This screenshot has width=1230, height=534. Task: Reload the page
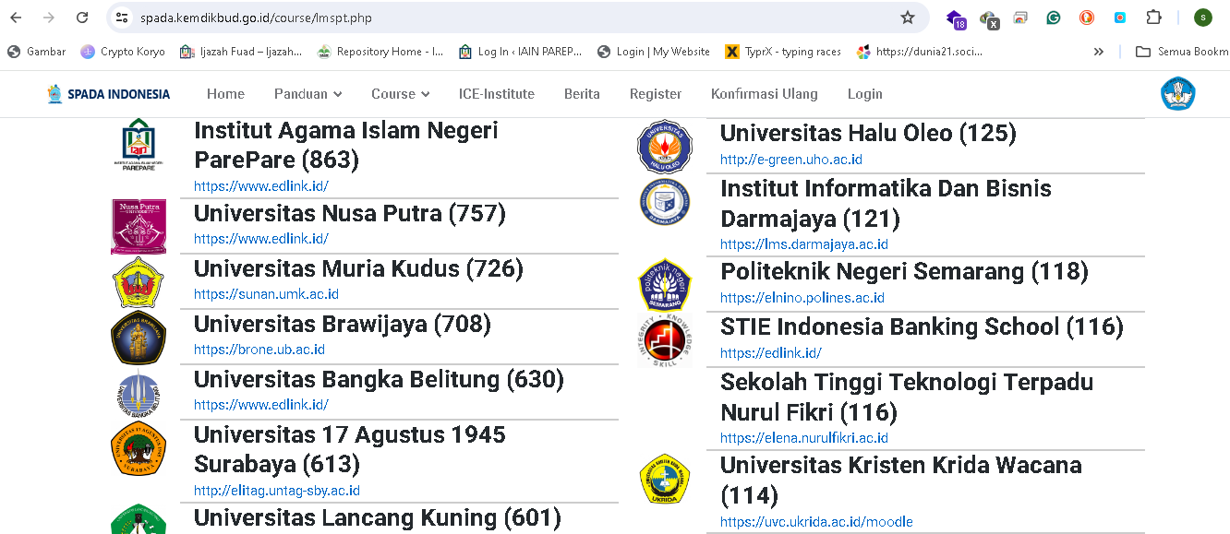[82, 17]
